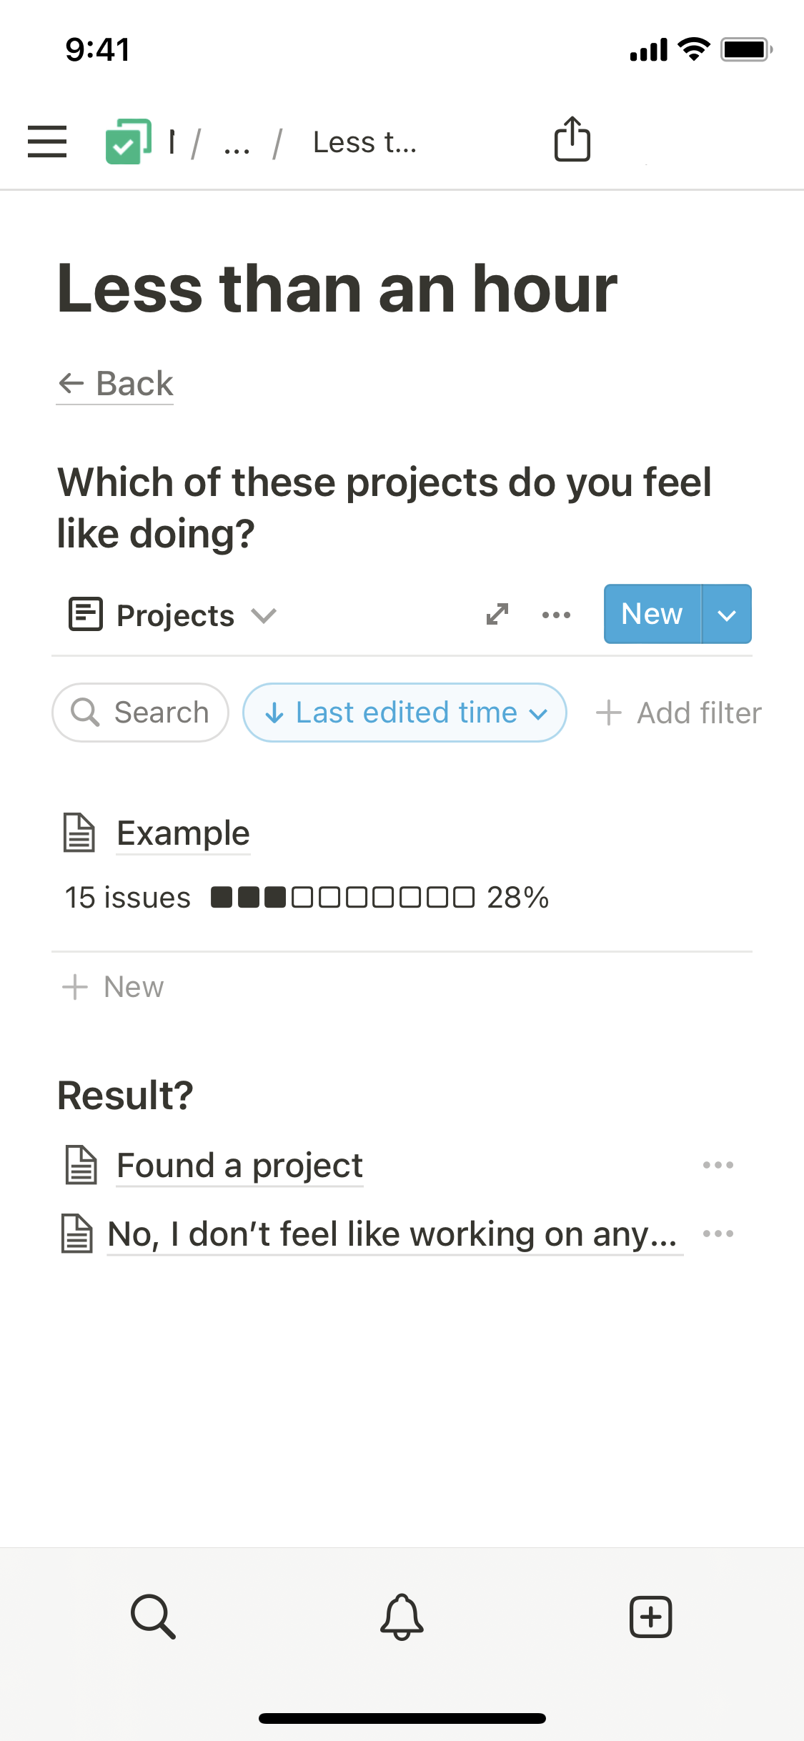Click Add filter
804x1741 pixels.
(x=679, y=713)
